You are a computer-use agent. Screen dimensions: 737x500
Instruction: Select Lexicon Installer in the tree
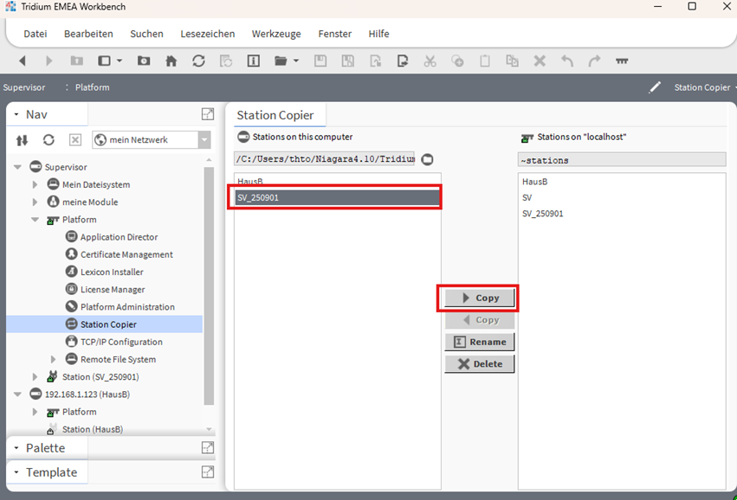tap(112, 272)
